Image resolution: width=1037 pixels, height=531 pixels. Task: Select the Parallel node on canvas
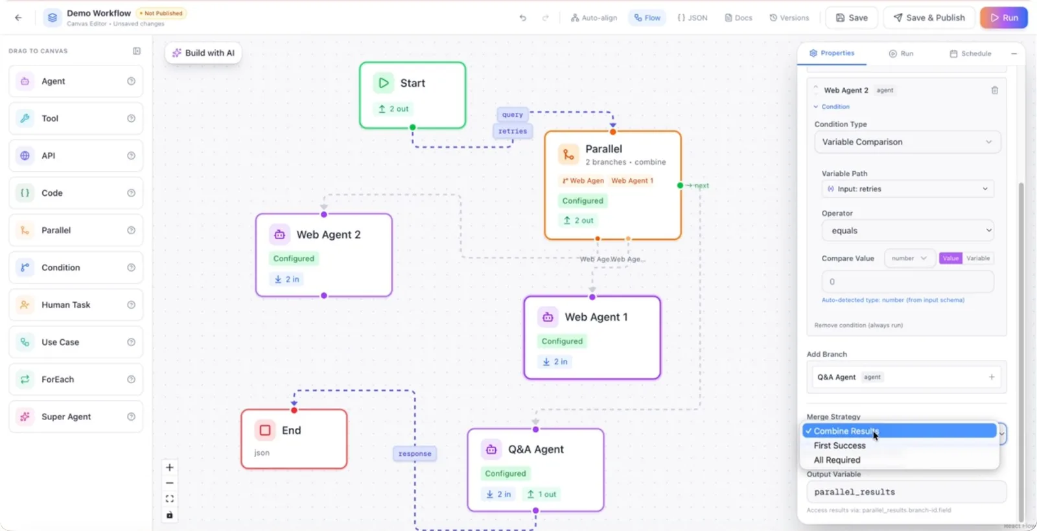(613, 185)
